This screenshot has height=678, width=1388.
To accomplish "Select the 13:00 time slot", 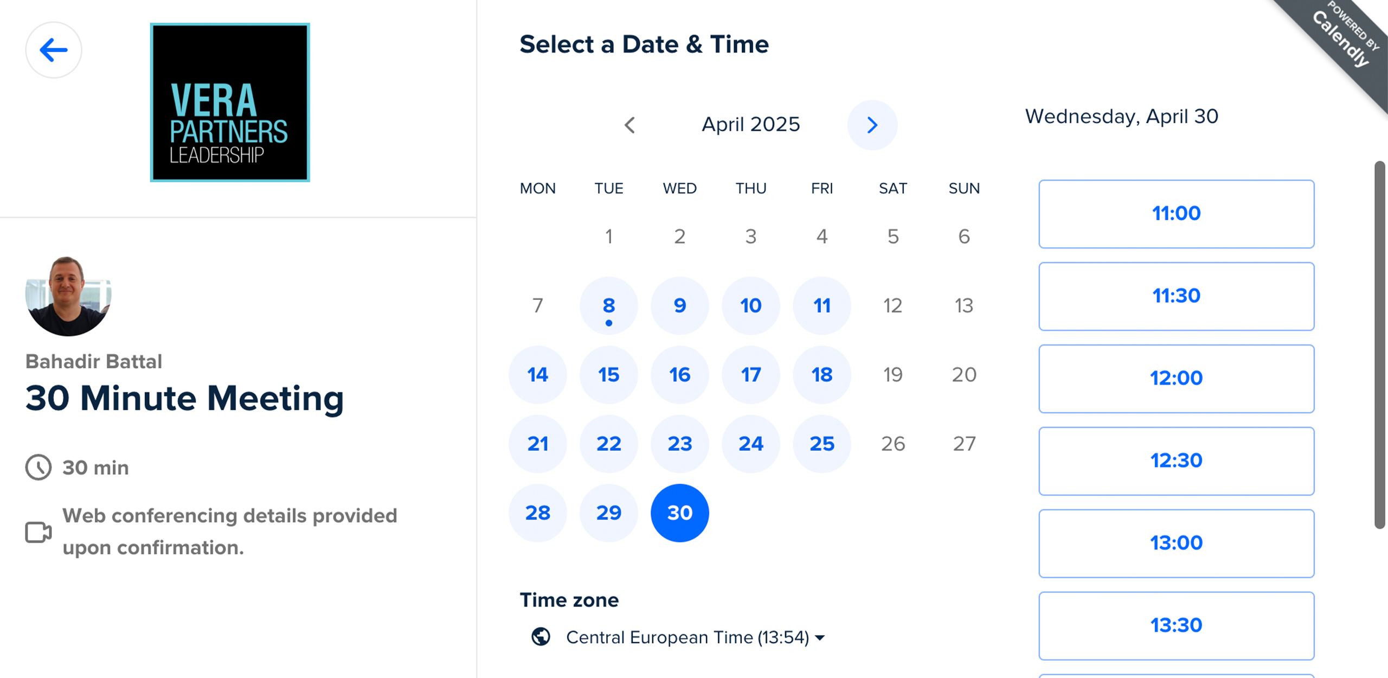I will [1176, 543].
